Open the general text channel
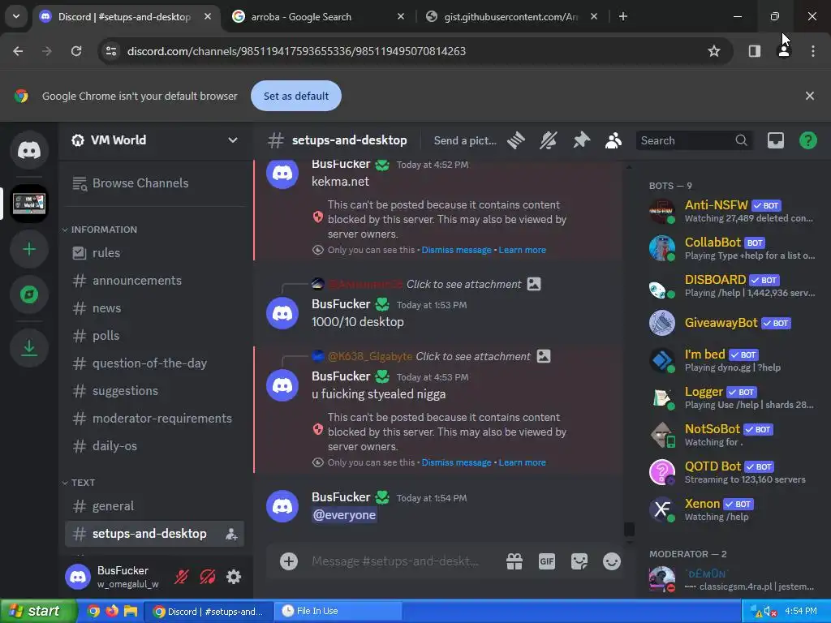Image resolution: width=831 pixels, height=623 pixels. click(x=154, y=506)
